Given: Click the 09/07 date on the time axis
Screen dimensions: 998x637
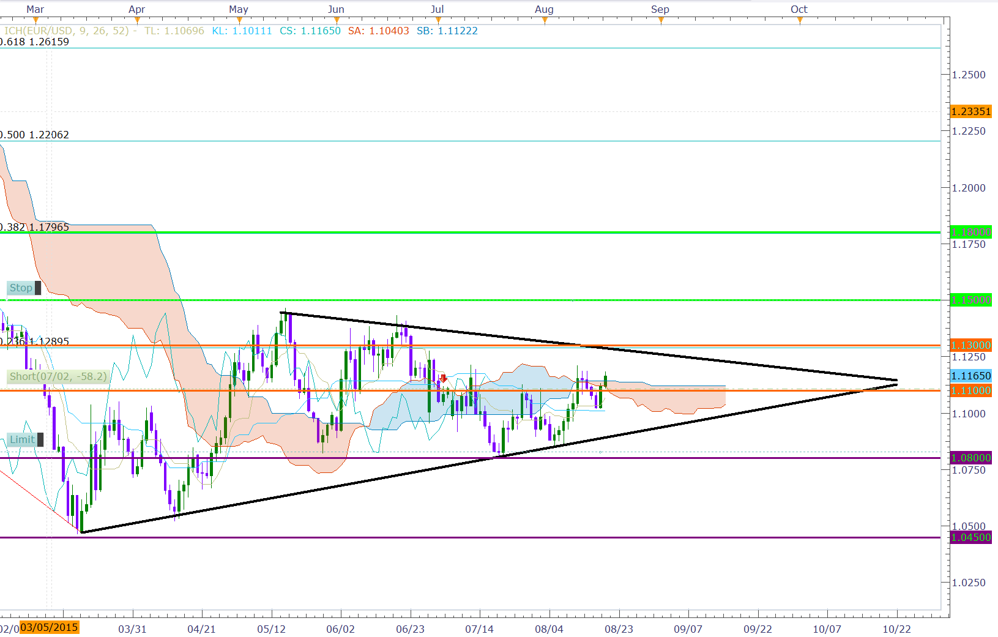Looking at the screenshot, I should pyautogui.click(x=688, y=629).
